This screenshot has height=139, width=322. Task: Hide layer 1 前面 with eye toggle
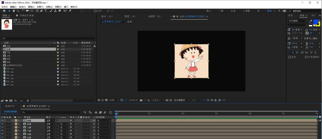point(2,120)
